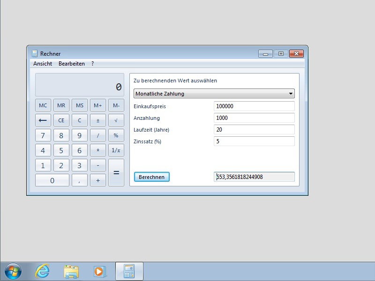
Task: Open Internet Explorer from the taskbar
Action: pos(43,271)
